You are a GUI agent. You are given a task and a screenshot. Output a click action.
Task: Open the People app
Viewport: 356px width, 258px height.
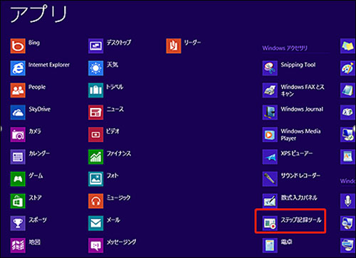18,90
